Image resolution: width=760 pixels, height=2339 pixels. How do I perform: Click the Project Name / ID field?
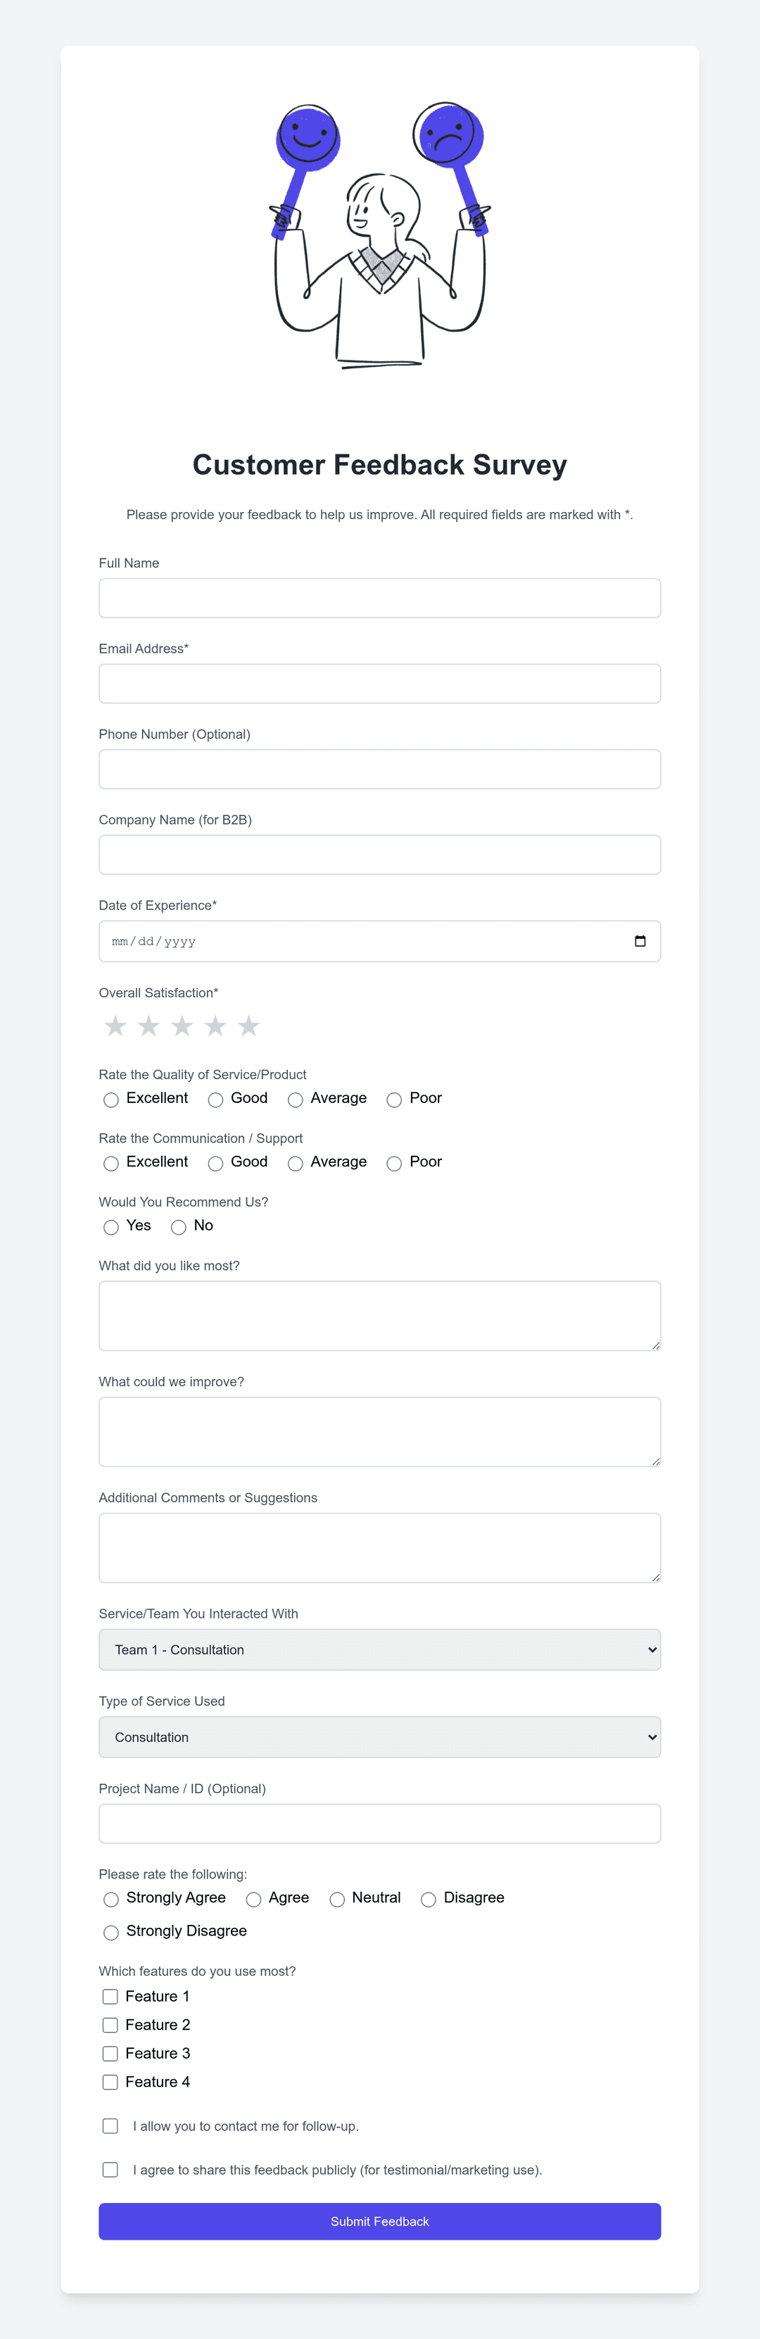pyautogui.click(x=379, y=1822)
